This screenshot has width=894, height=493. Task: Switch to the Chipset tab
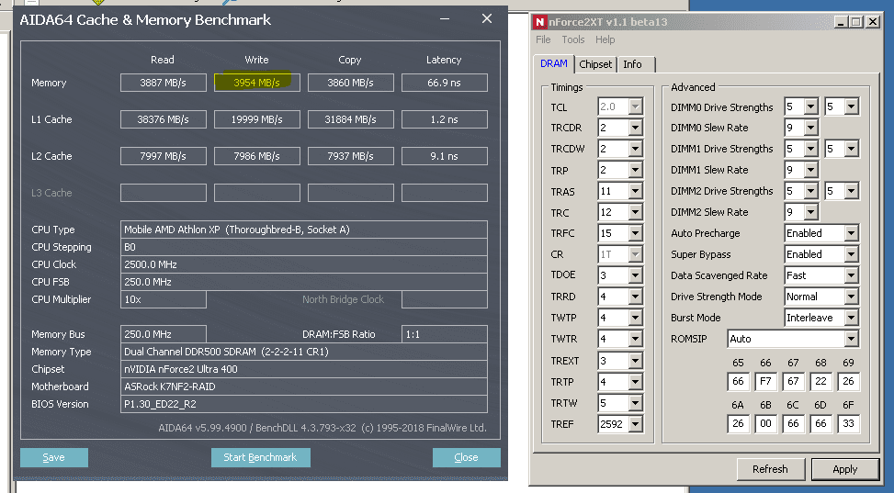click(x=595, y=64)
